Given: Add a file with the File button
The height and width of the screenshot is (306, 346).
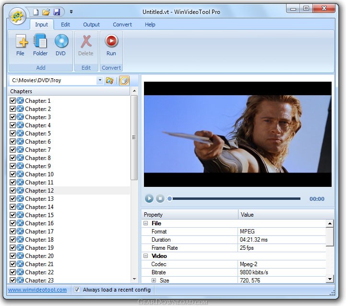Looking at the screenshot, I should [x=20, y=45].
